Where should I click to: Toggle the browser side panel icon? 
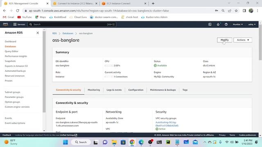(244, 11)
